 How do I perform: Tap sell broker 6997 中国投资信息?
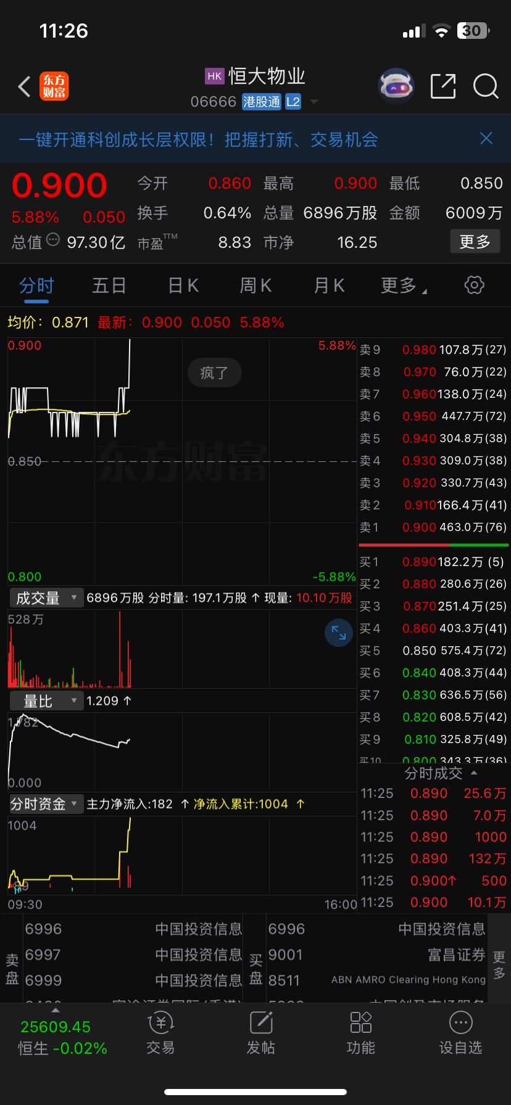click(x=133, y=955)
